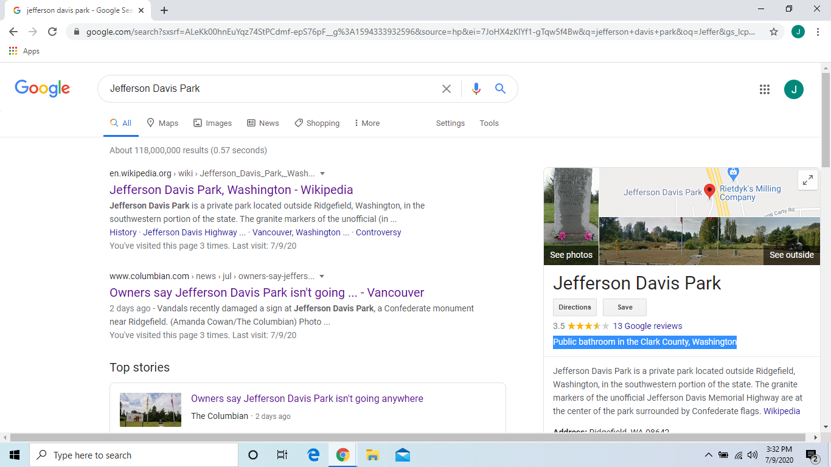Open the 13 Google reviews link

click(x=647, y=326)
